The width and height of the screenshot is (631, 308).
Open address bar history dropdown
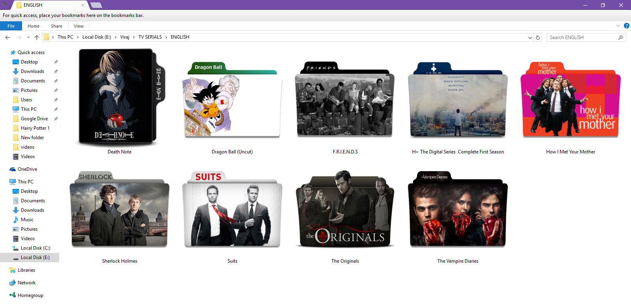pyautogui.click(x=530, y=37)
